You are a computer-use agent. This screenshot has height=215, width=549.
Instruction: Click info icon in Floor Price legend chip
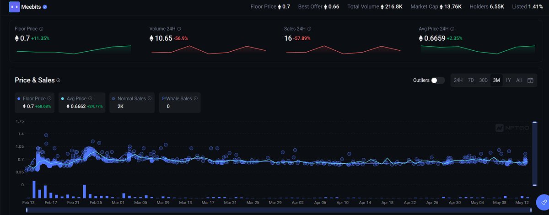point(49,98)
